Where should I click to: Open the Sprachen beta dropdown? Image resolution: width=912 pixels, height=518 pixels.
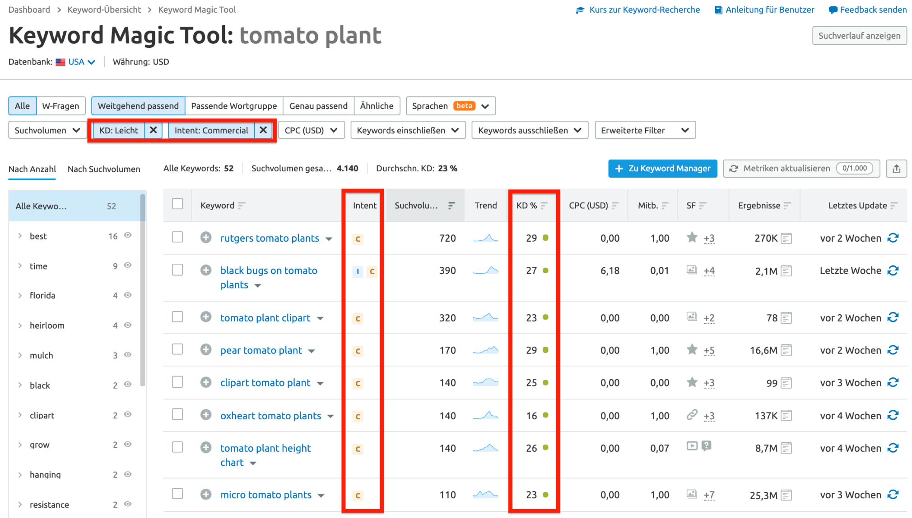(451, 106)
